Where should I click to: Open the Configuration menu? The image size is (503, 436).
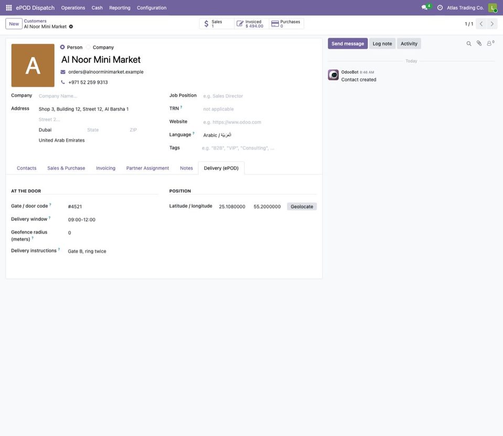tap(152, 8)
